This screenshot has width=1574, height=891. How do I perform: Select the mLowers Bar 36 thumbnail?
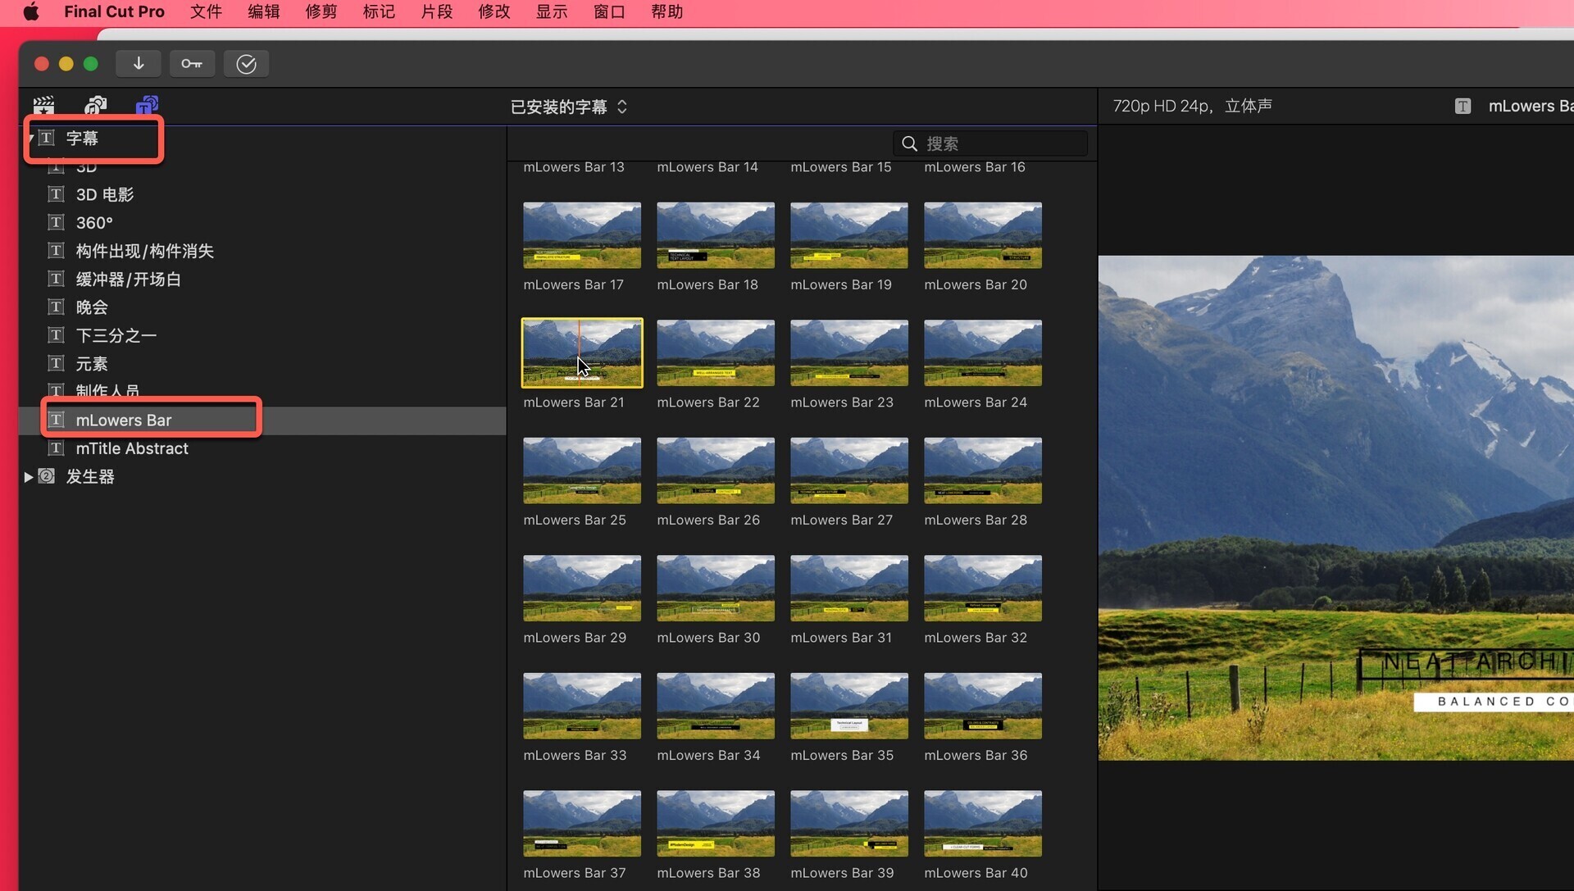pos(983,706)
